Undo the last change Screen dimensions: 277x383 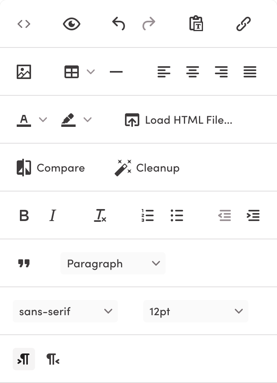pos(118,24)
